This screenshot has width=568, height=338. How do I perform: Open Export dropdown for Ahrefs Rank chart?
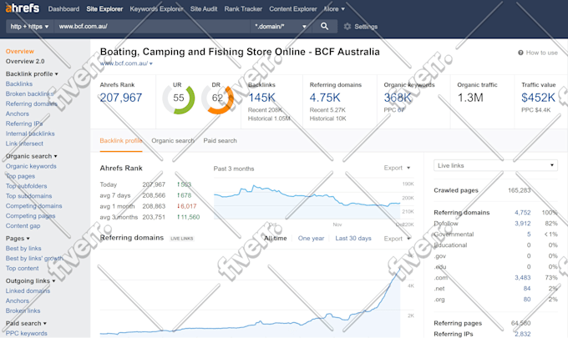397,168
